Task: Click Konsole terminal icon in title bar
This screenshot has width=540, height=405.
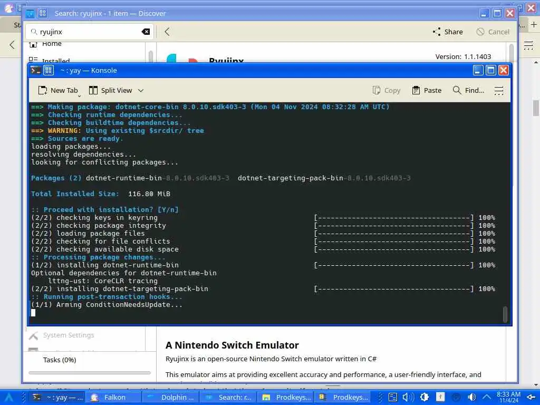Action: [x=35, y=70]
